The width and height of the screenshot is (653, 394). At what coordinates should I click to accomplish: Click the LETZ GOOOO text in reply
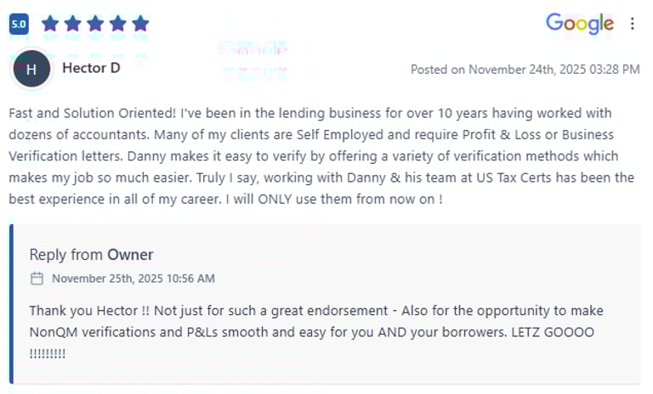(553, 332)
